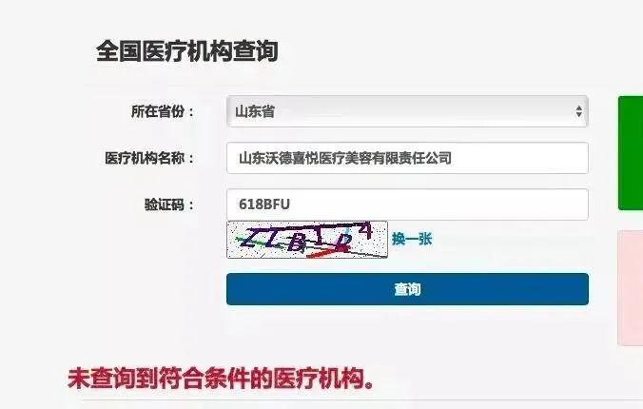Click the 医疗机构名称 field label
This screenshot has height=409, width=643.
[x=149, y=158]
